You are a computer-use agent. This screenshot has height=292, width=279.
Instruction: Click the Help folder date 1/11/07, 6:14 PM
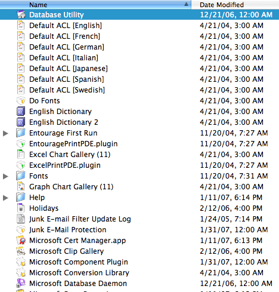click(x=231, y=198)
